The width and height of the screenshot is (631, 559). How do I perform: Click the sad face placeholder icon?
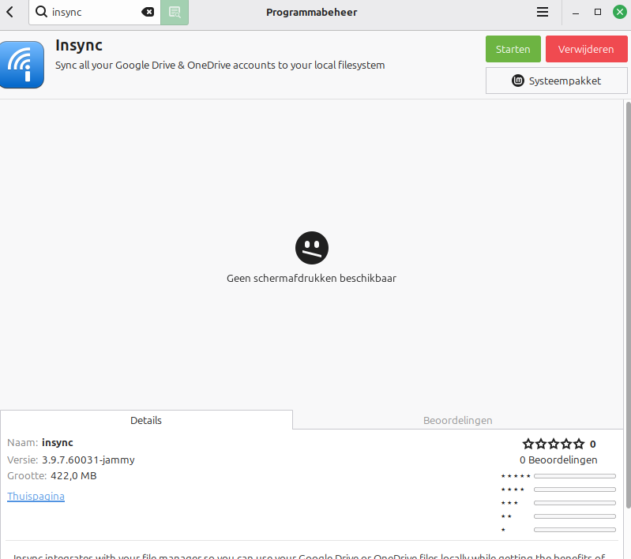pos(312,248)
